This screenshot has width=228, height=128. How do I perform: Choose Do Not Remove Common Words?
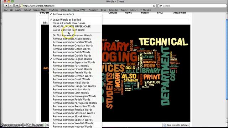[x=76, y=35]
